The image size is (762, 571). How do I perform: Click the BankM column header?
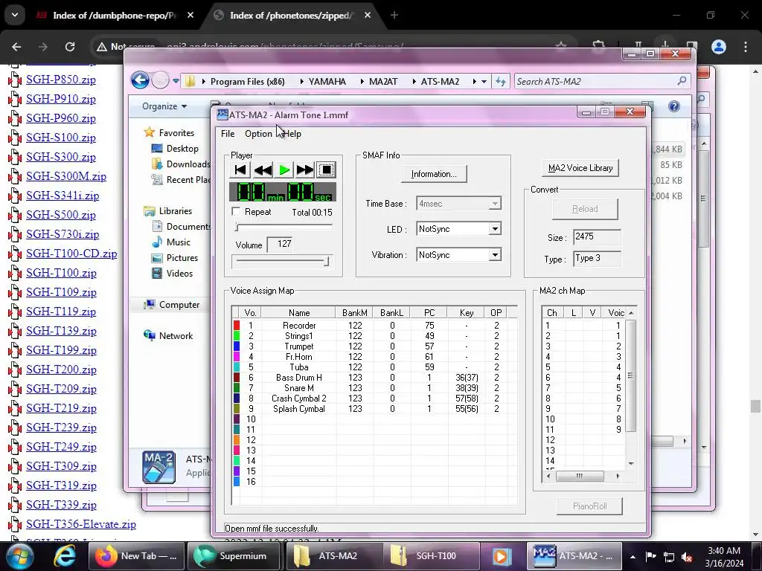point(355,313)
